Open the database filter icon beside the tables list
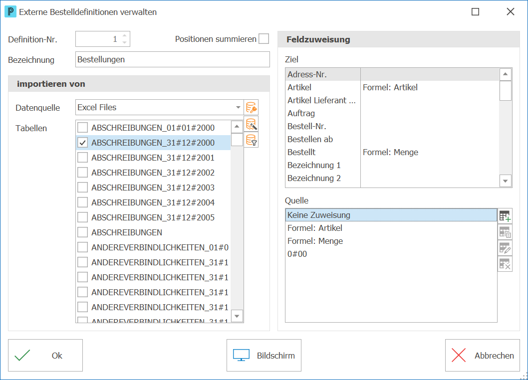 pos(251,140)
